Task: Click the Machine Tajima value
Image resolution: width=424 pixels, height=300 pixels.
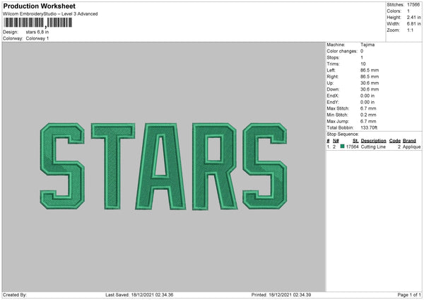Action: tap(367, 45)
